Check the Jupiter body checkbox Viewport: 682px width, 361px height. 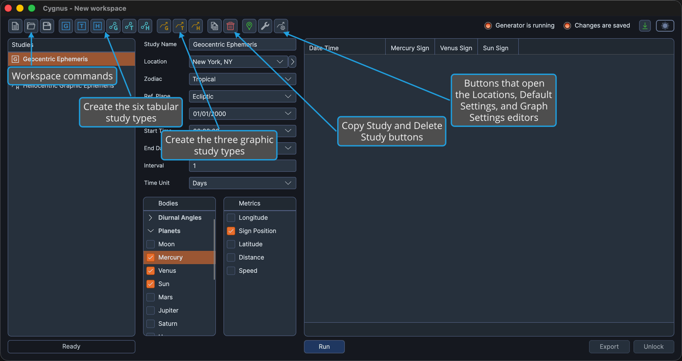(x=151, y=311)
